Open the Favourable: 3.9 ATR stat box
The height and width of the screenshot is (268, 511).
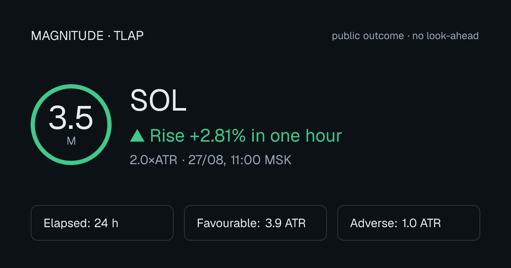[x=255, y=223]
